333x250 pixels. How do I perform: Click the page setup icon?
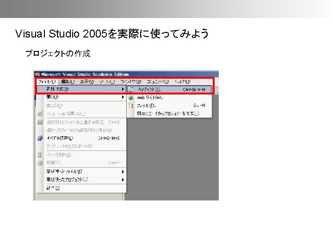click(40, 155)
